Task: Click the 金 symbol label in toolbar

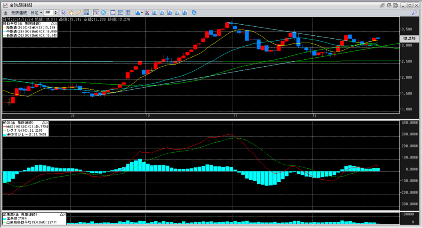Action: pyautogui.click(x=5, y=12)
